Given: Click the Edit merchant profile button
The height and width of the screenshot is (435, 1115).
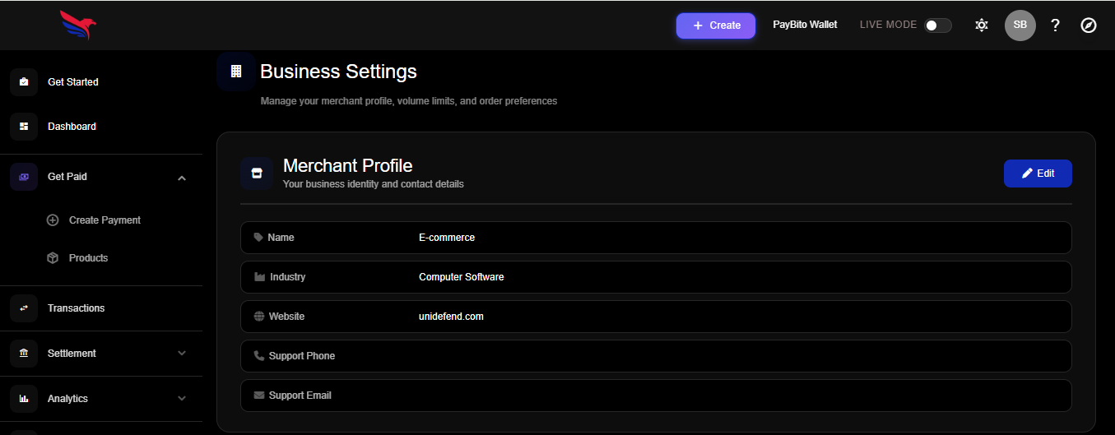Looking at the screenshot, I should pos(1038,174).
